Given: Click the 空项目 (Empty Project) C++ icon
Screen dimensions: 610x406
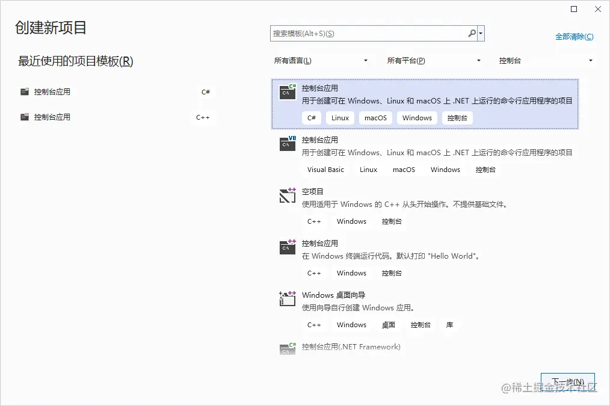Looking at the screenshot, I should (x=287, y=195).
